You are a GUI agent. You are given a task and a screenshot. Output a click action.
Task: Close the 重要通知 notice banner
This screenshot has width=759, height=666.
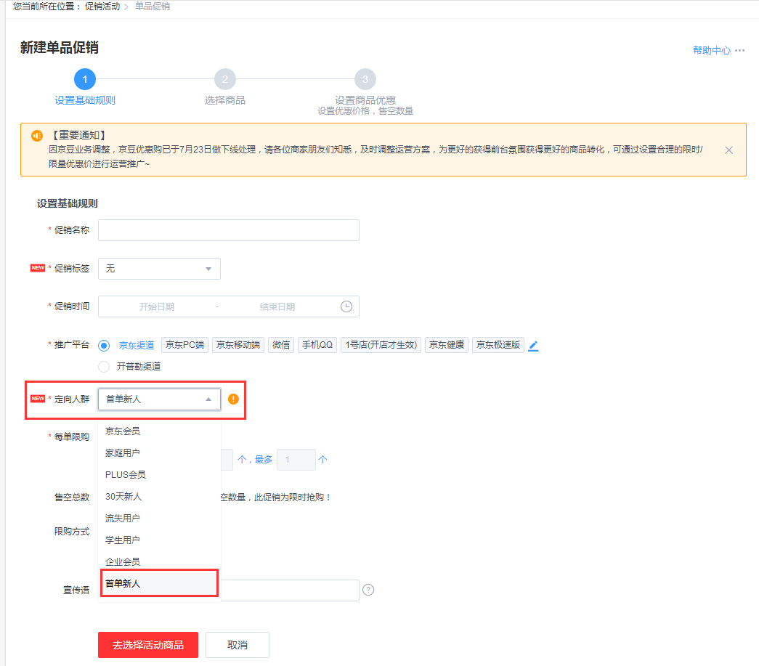point(728,150)
